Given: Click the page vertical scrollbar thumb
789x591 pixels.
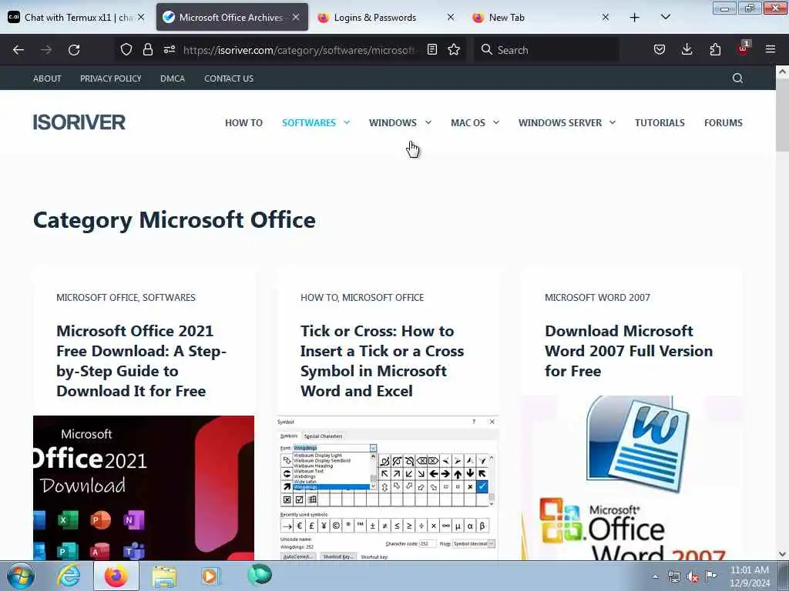Looking at the screenshot, I should pyautogui.click(x=782, y=115).
